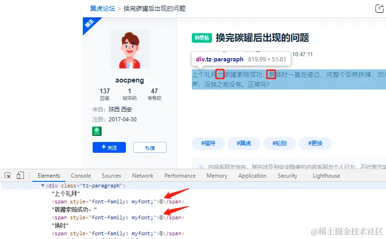This screenshot has height=239, width=386.
Task: Collapse the div class tz-paragraph node
Action: [x=43, y=186]
